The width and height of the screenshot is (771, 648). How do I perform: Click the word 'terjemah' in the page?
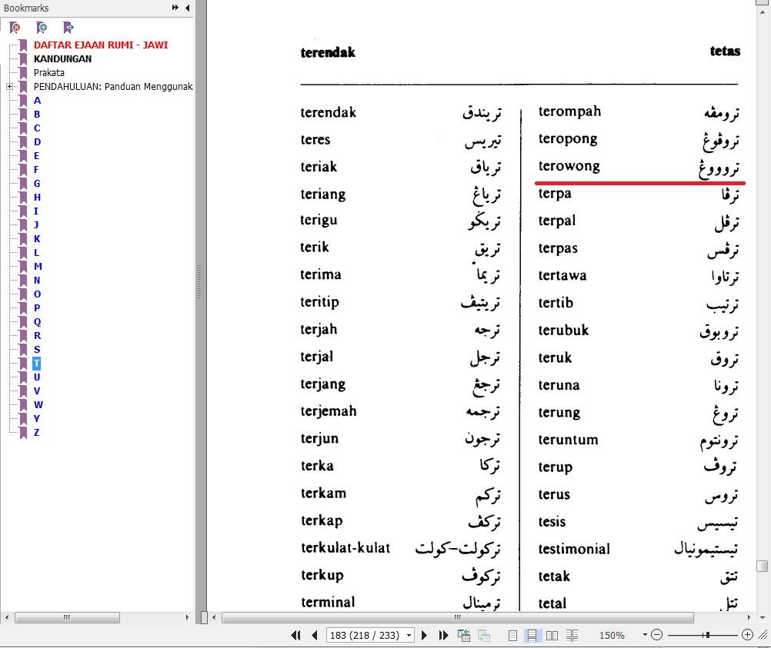[x=329, y=411]
